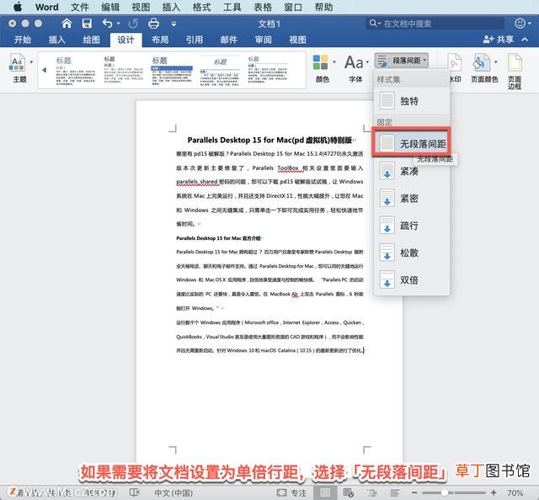Viewport: 539px width, 500px height.
Task: Switch to the 引用 tab
Action: 195,40
